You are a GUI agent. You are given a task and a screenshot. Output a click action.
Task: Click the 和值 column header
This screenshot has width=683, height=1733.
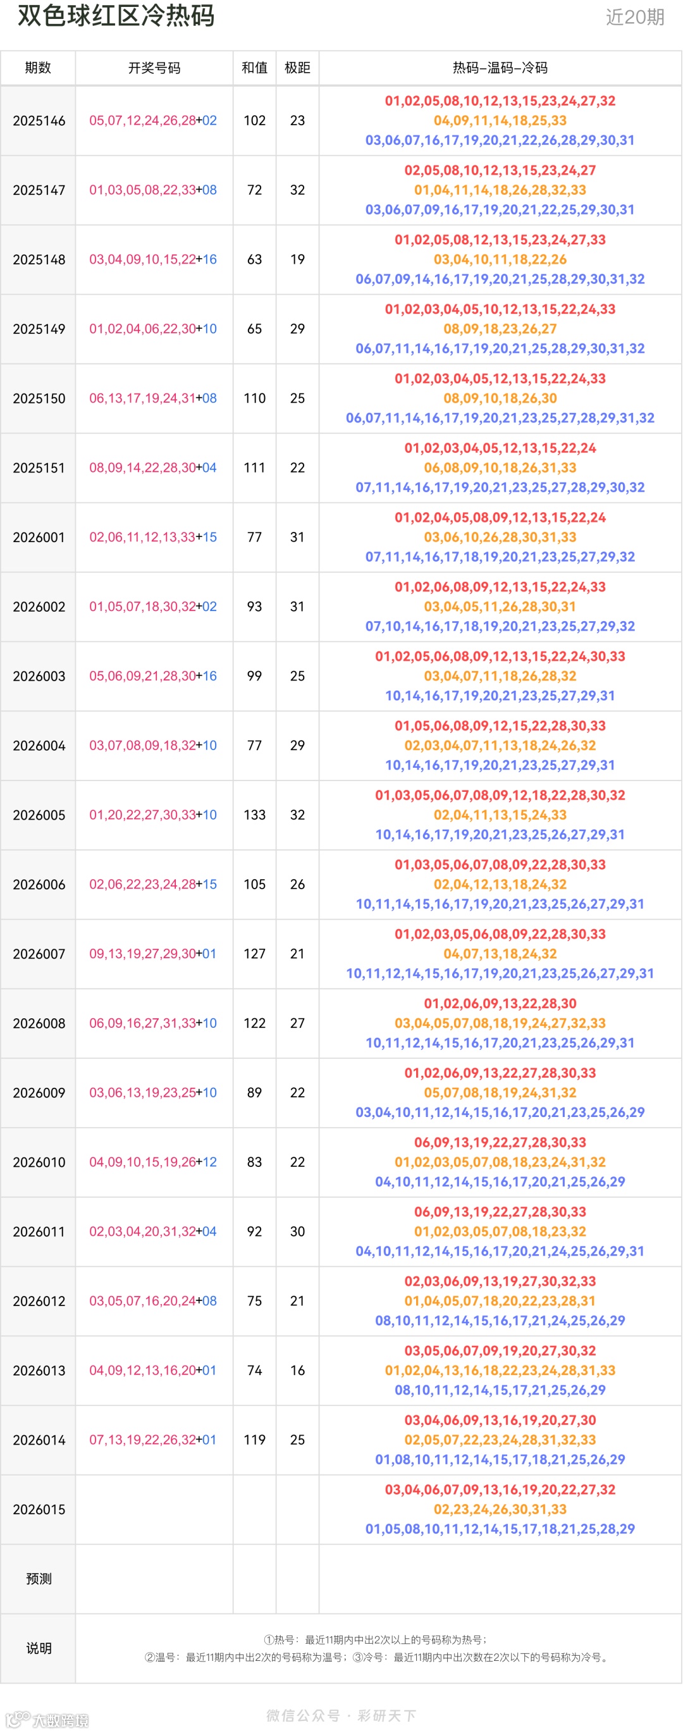(254, 67)
